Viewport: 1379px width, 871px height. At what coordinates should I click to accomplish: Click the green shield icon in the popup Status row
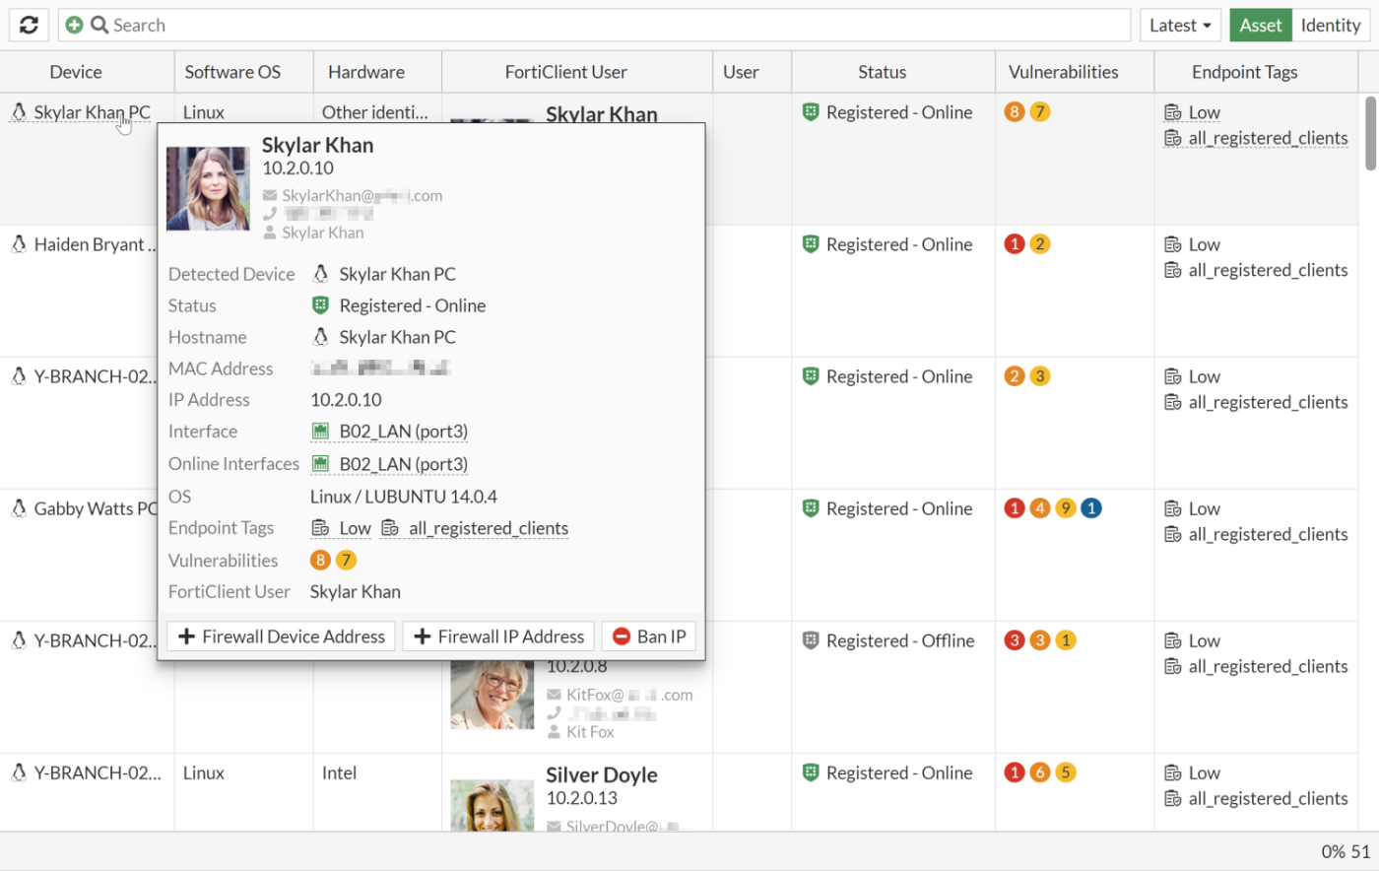(320, 305)
